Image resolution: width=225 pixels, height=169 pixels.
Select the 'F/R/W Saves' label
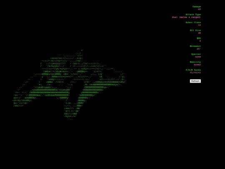tap(193, 70)
